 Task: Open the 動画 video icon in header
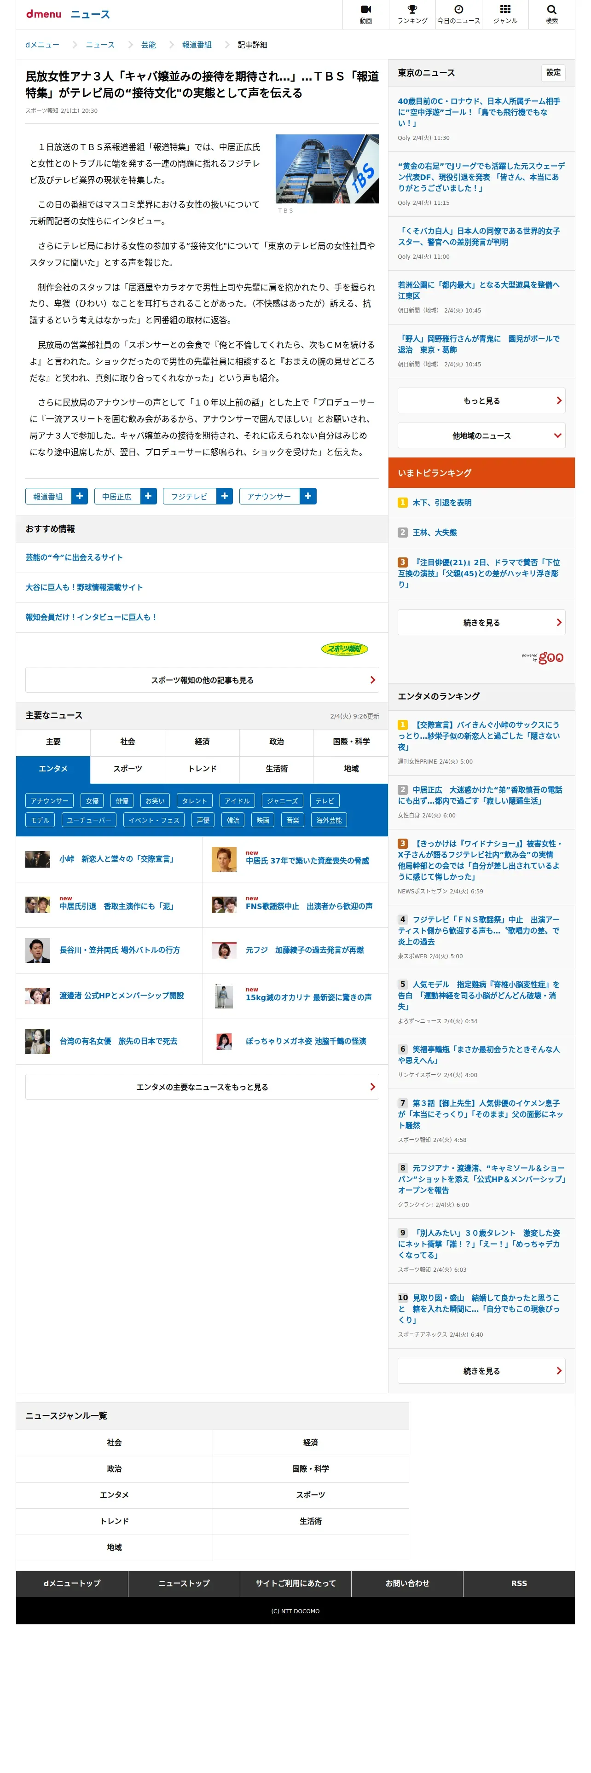365,14
